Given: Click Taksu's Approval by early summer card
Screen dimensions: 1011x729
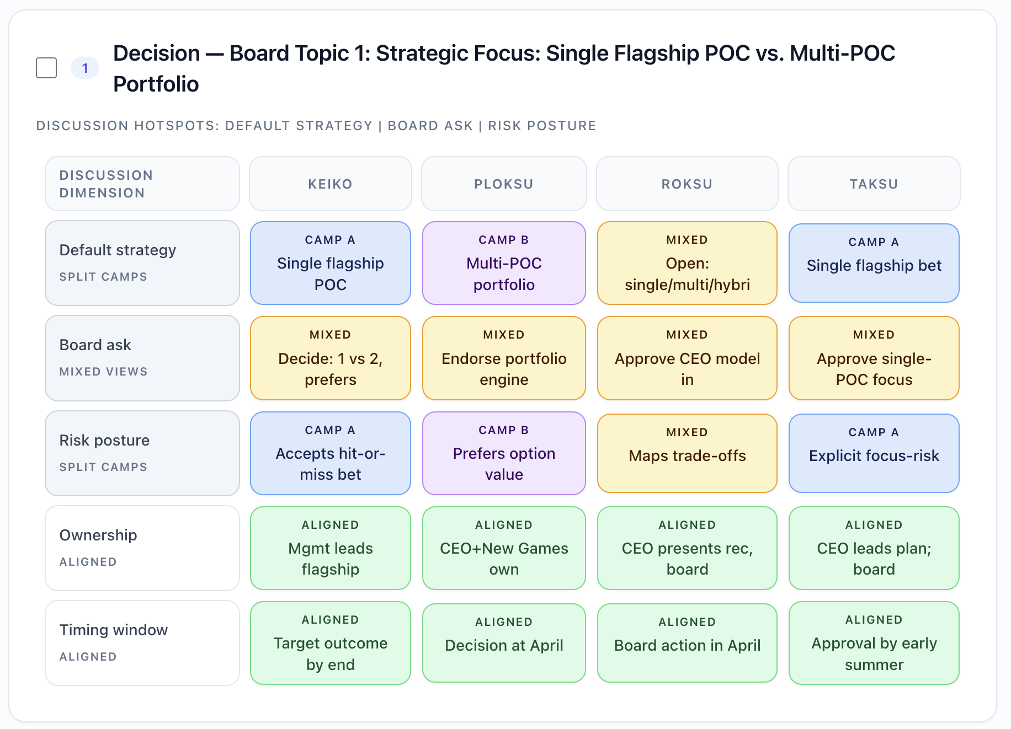Looking at the screenshot, I should click(874, 643).
